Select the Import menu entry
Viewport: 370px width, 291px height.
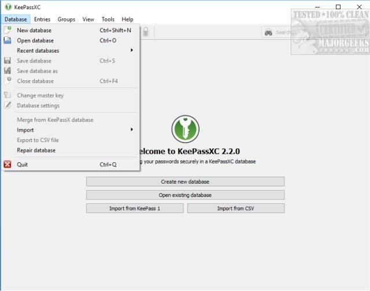click(x=71, y=130)
